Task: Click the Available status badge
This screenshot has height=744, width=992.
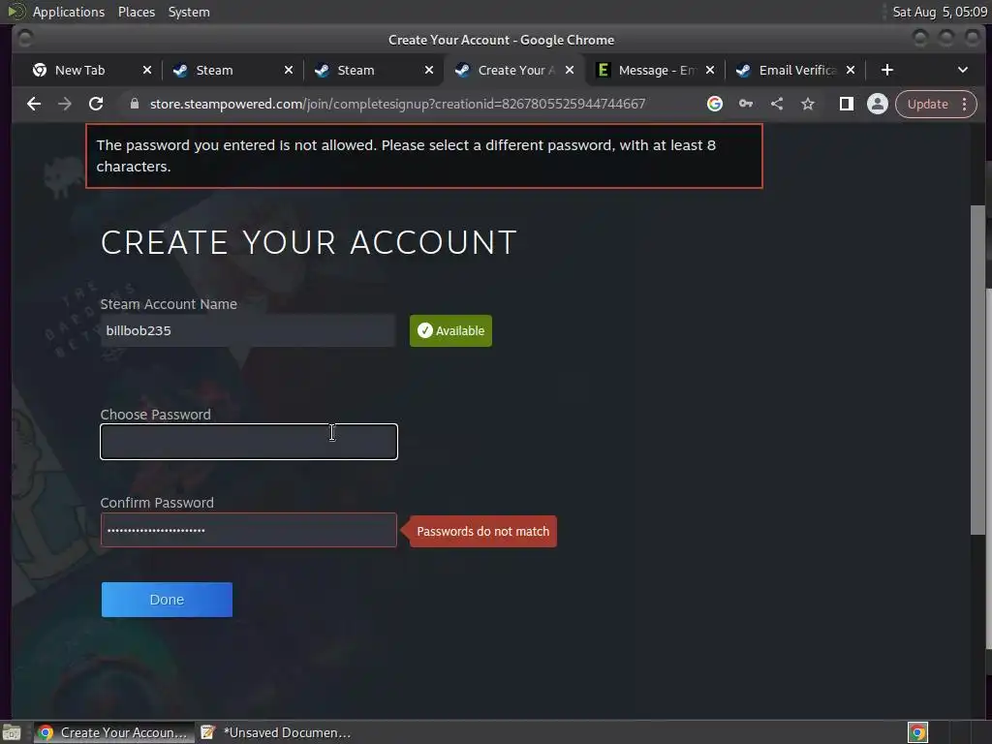Action: pos(451,331)
